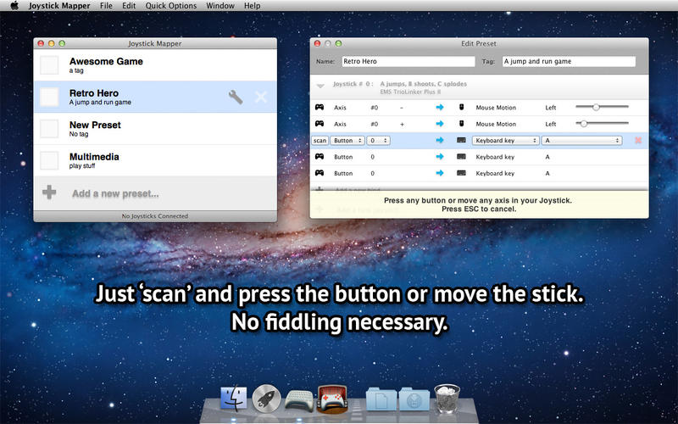Tick the Multimedia preset checkbox
This screenshot has width=678, height=424.
click(50, 160)
